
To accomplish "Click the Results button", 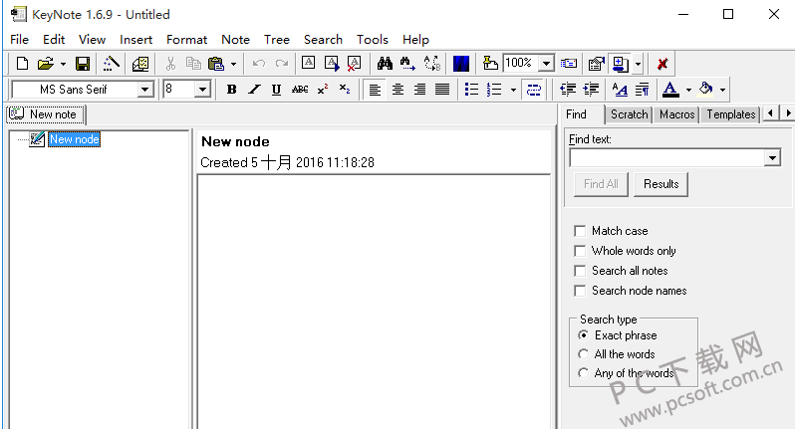I will [x=662, y=184].
